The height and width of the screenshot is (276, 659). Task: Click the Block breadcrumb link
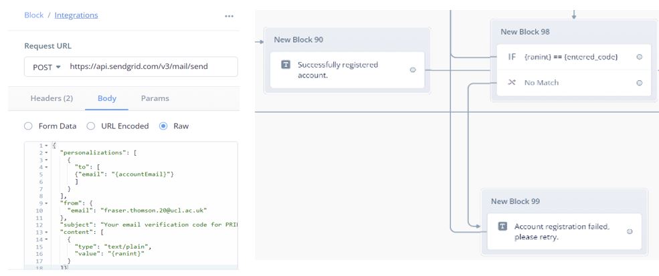(x=33, y=15)
